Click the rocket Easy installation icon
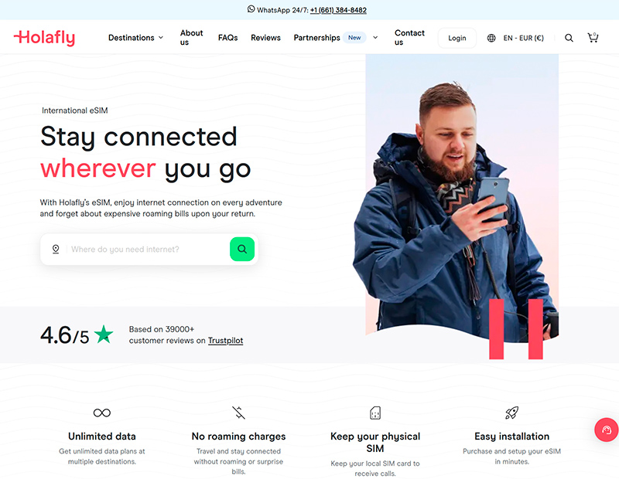The image size is (619, 479). tap(511, 413)
